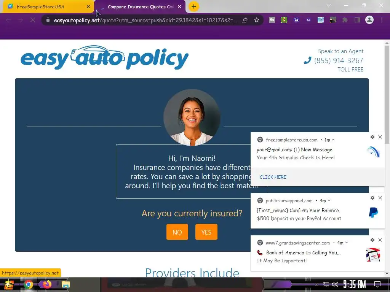Expand the publicsurveypanel notification chevron
Viewport: 390px width, 292px height.
pyautogui.click(x=329, y=200)
